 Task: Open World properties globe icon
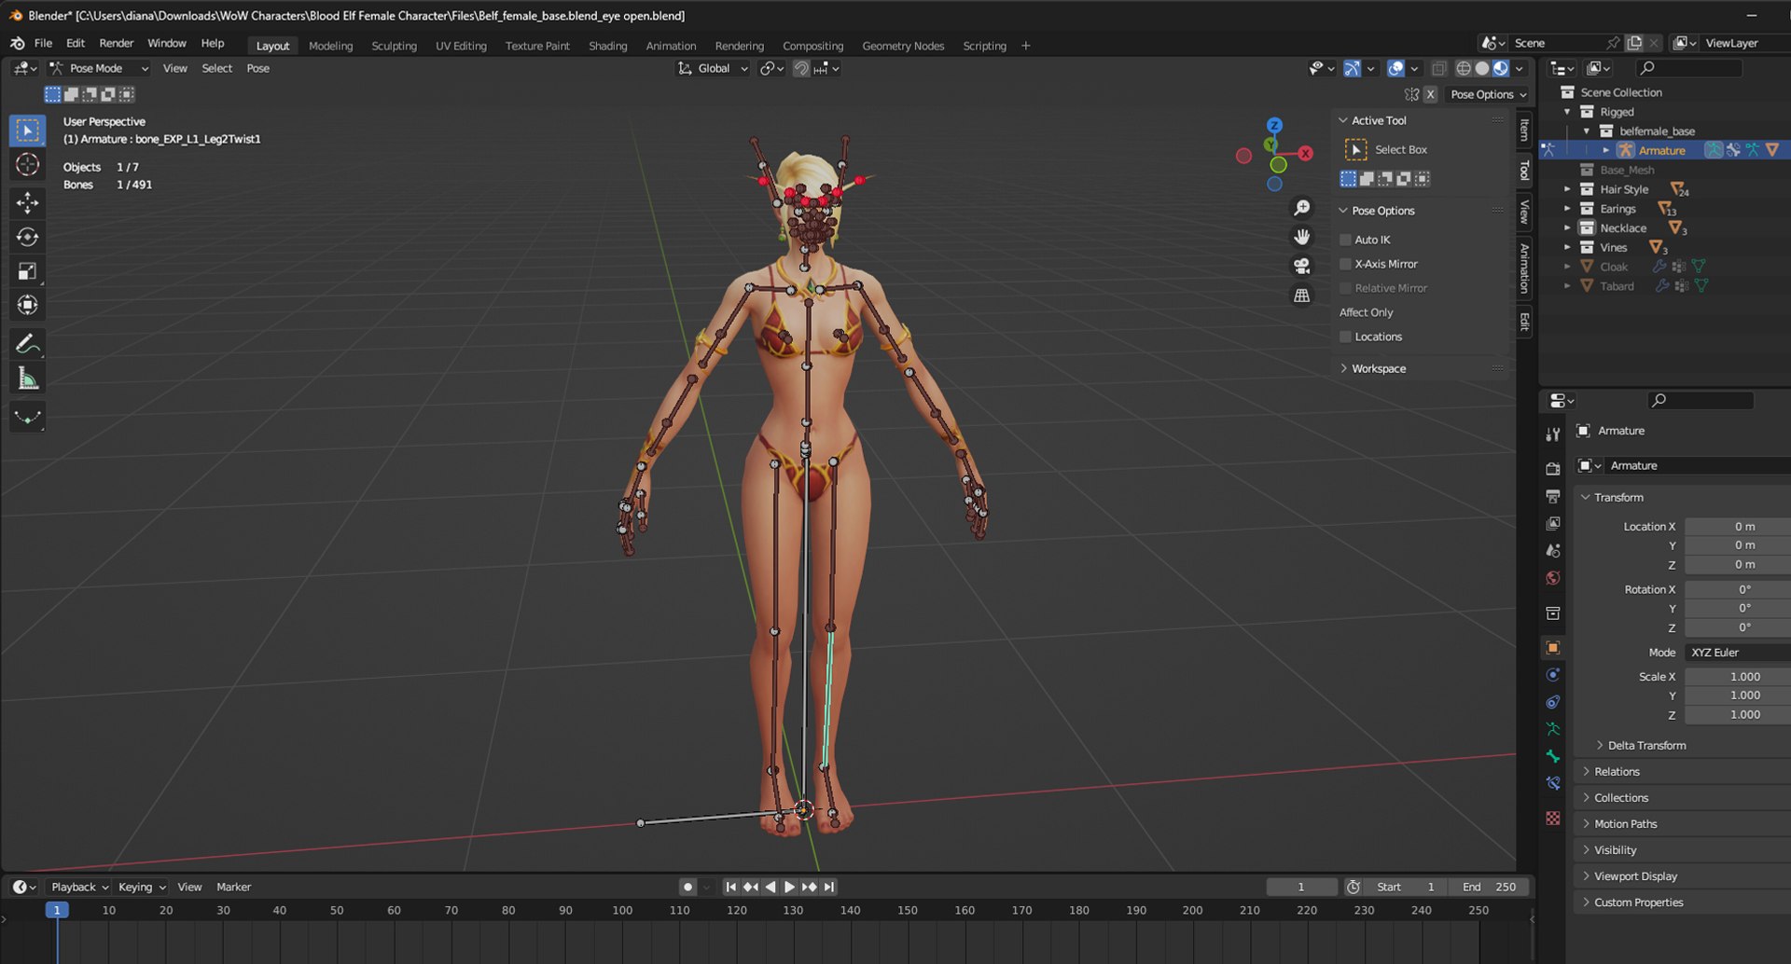click(x=1553, y=578)
